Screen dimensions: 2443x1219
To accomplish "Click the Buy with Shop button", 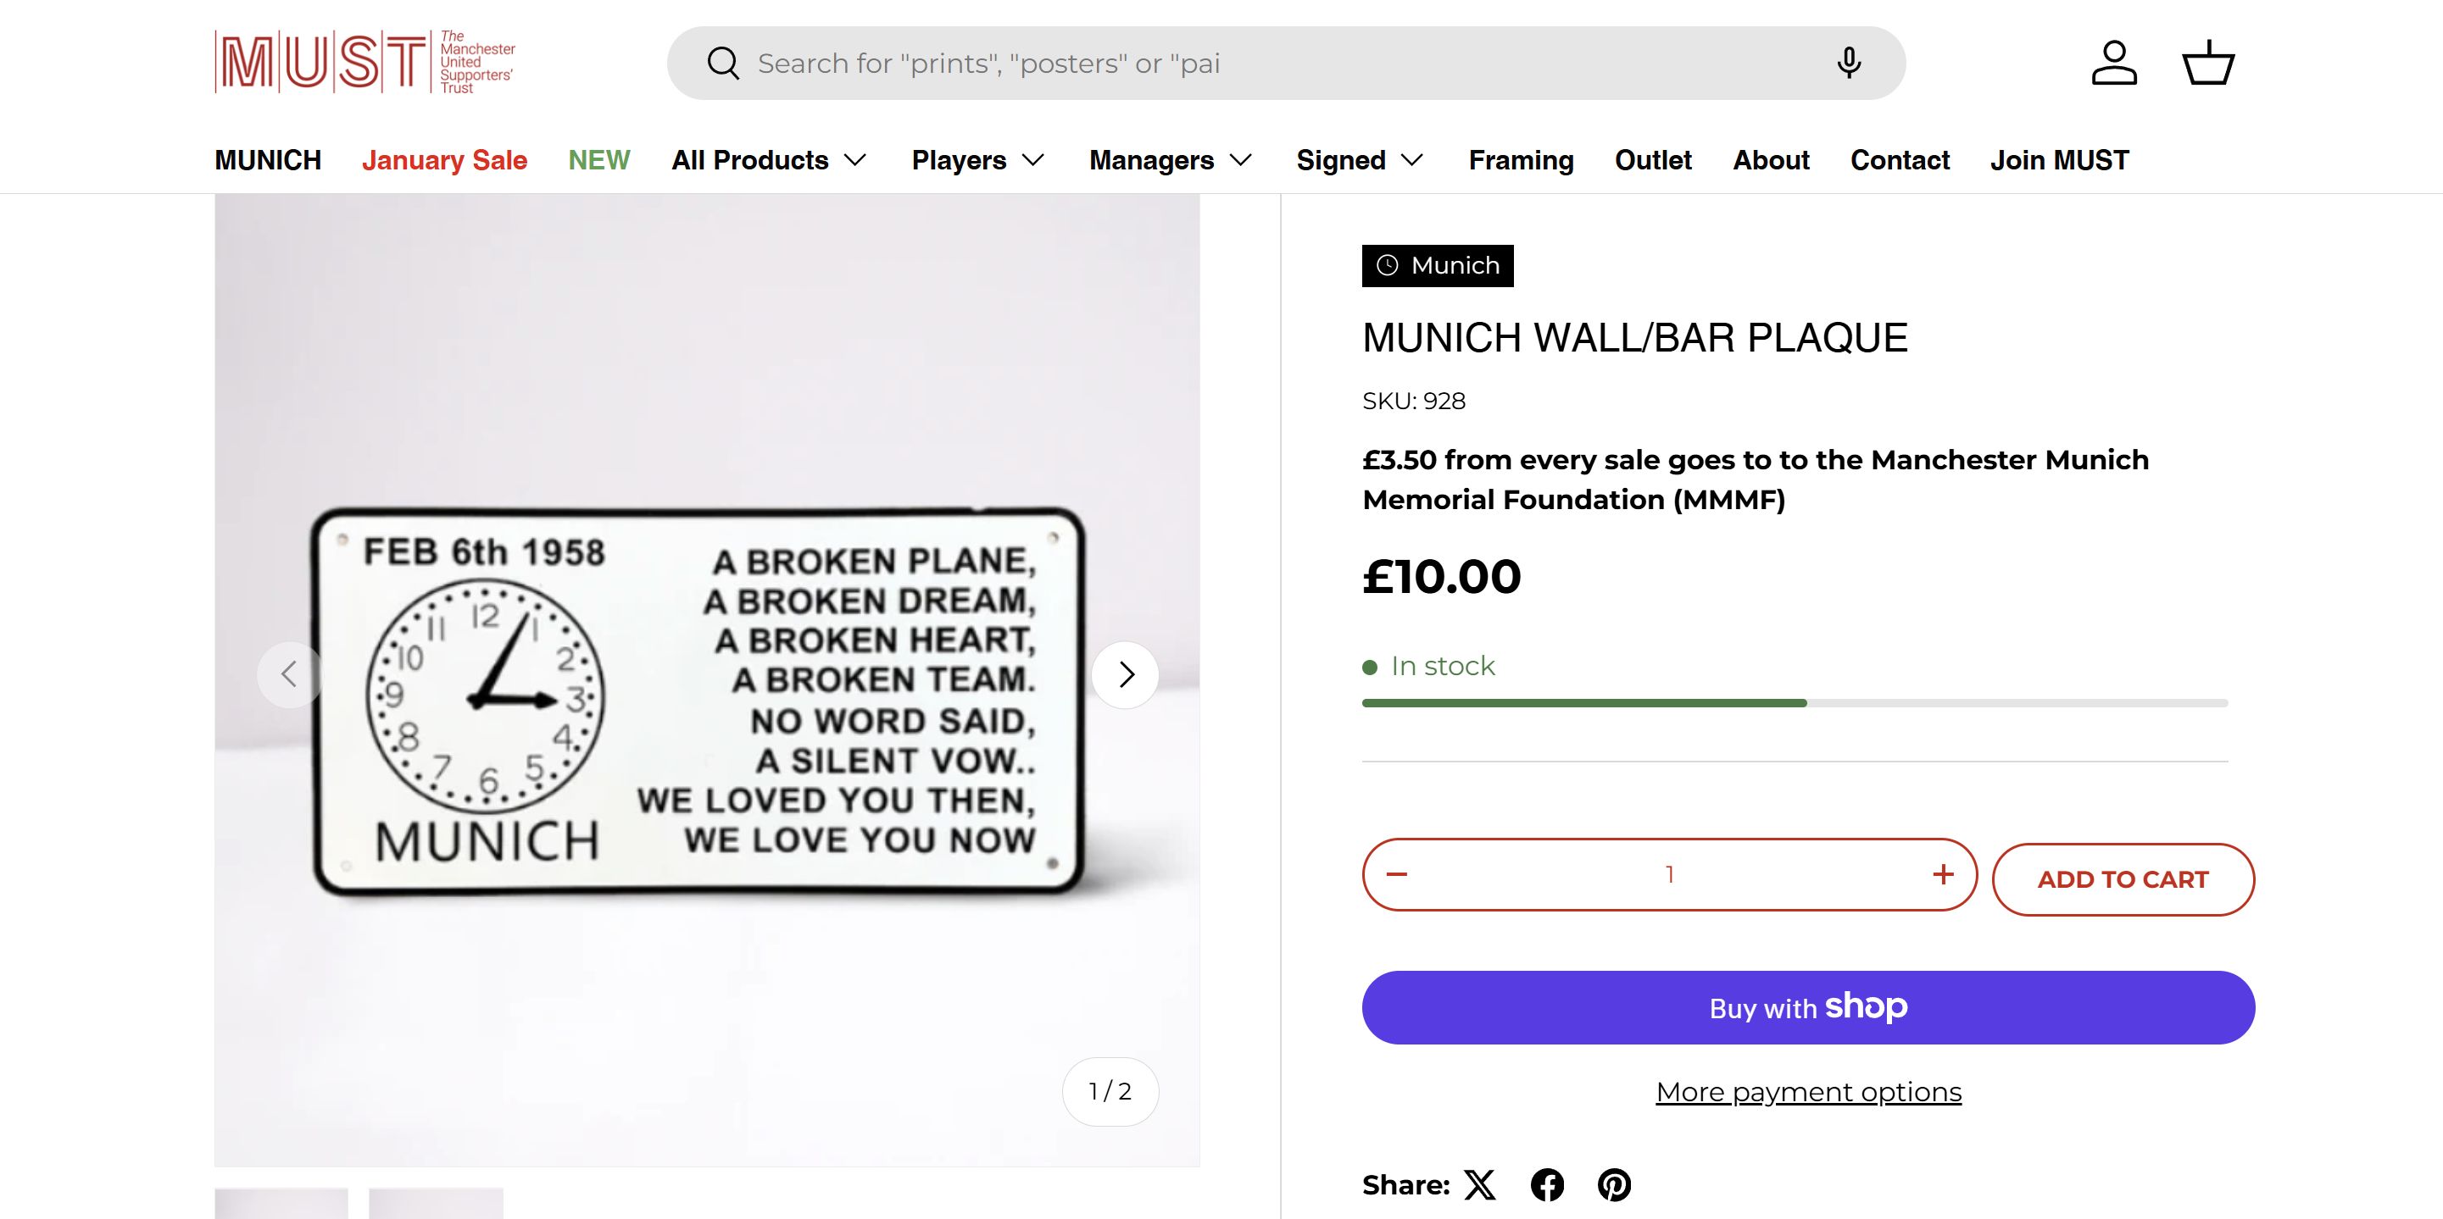I will [1807, 1006].
